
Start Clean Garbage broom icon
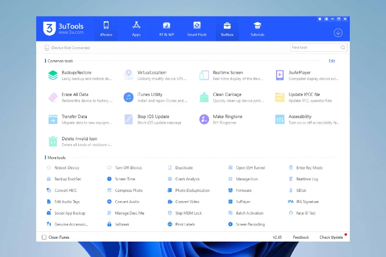[x=204, y=97]
